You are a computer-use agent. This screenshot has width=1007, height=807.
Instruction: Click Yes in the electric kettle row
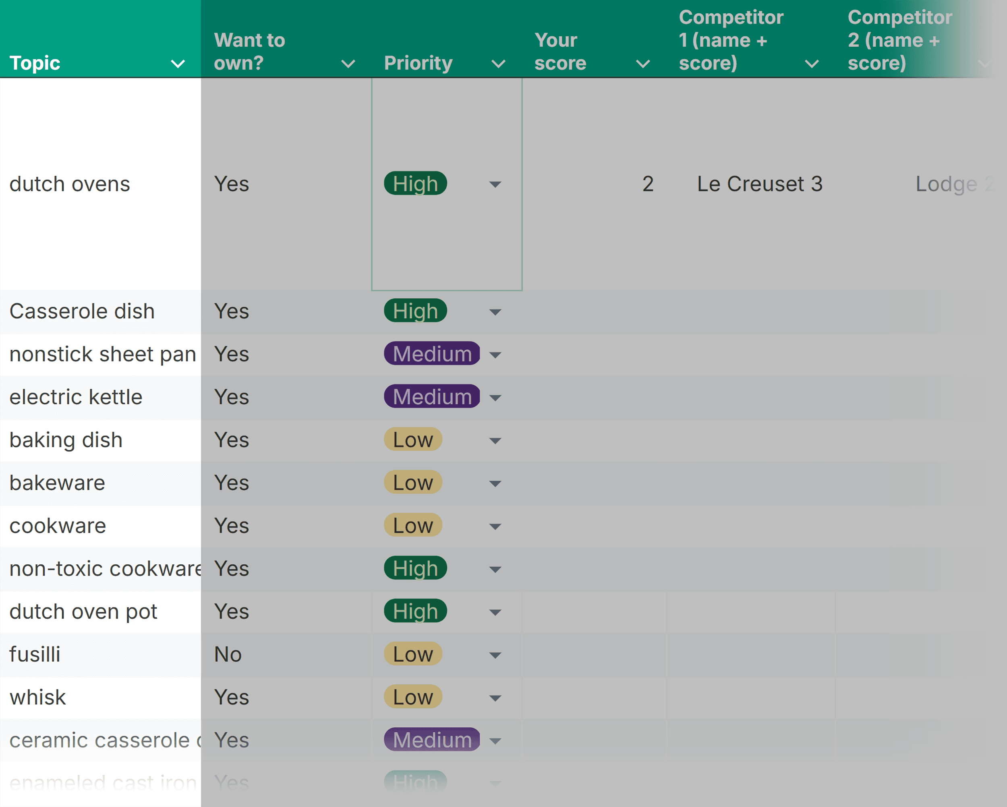click(232, 397)
